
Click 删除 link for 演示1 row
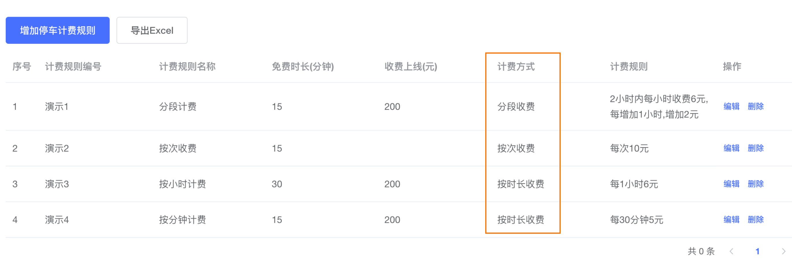point(755,106)
